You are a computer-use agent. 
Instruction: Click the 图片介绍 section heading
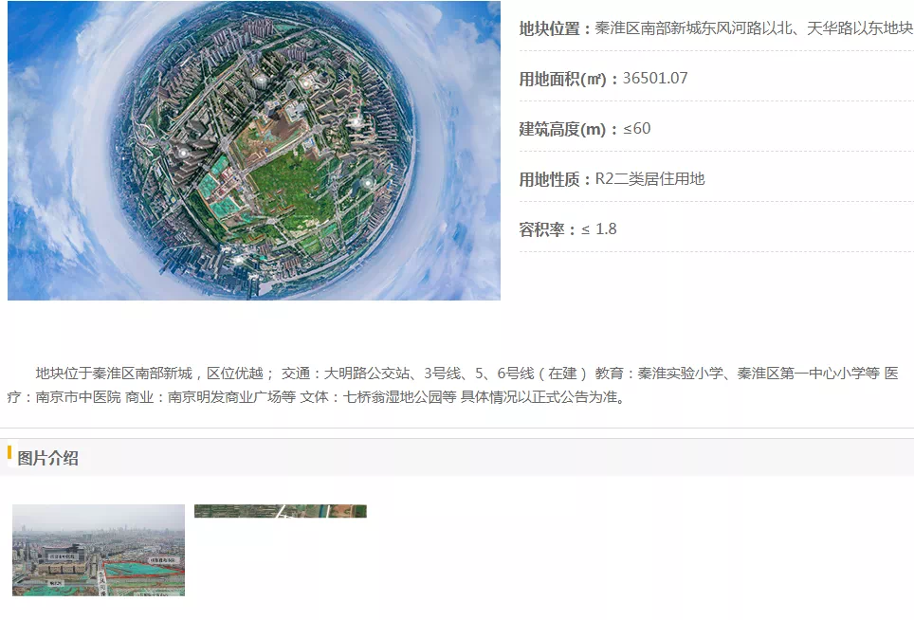47,458
